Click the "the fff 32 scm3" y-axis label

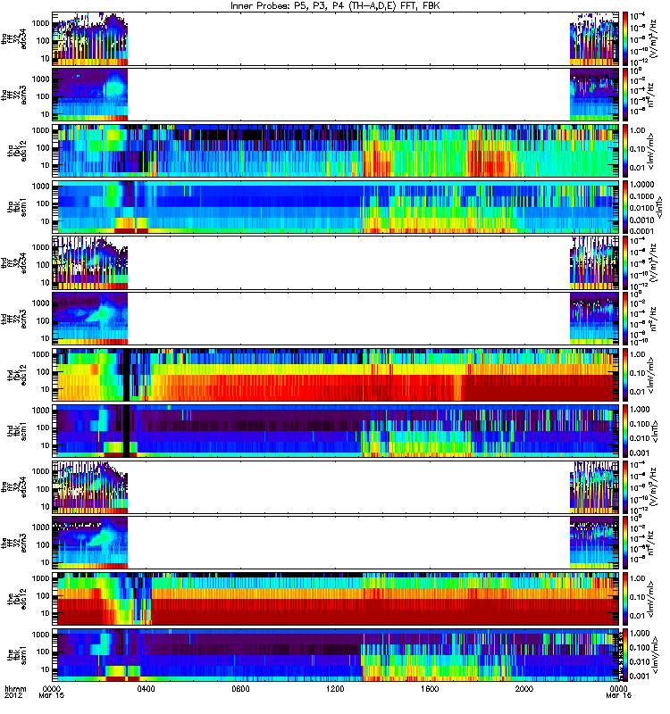pos(14,543)
